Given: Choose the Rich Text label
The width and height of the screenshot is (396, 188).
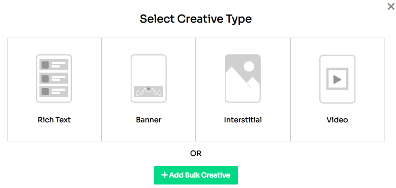Looking at the screenshot, I should pos(54,120).
